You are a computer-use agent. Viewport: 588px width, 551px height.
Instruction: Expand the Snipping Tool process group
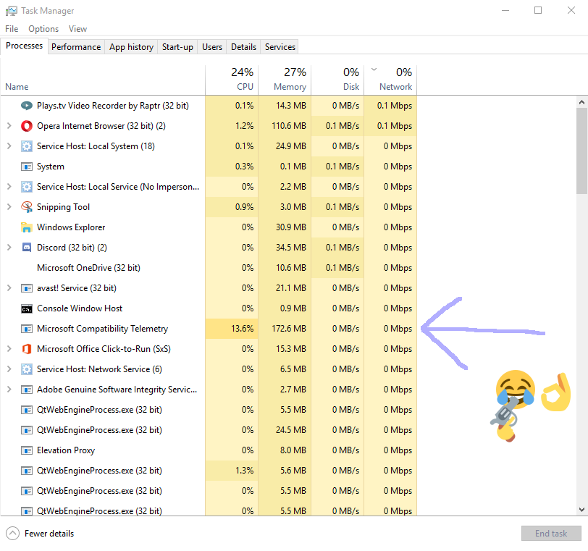pyautogui.click(x=9, y=207)
